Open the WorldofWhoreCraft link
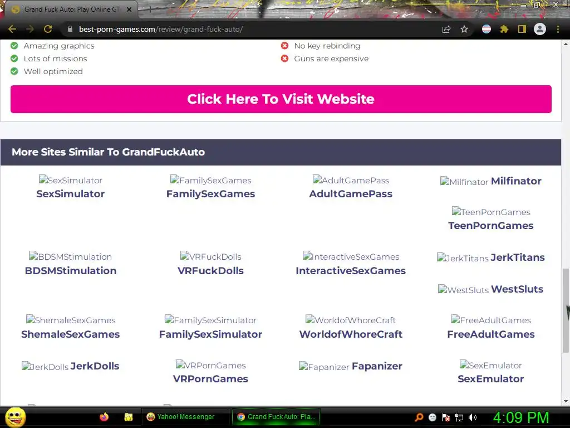 click(351, 334)
